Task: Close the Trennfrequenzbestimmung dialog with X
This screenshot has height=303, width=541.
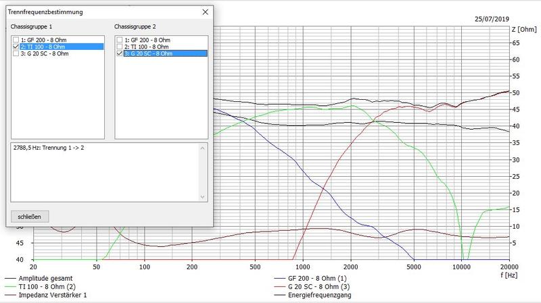Action: click(205, 11)
